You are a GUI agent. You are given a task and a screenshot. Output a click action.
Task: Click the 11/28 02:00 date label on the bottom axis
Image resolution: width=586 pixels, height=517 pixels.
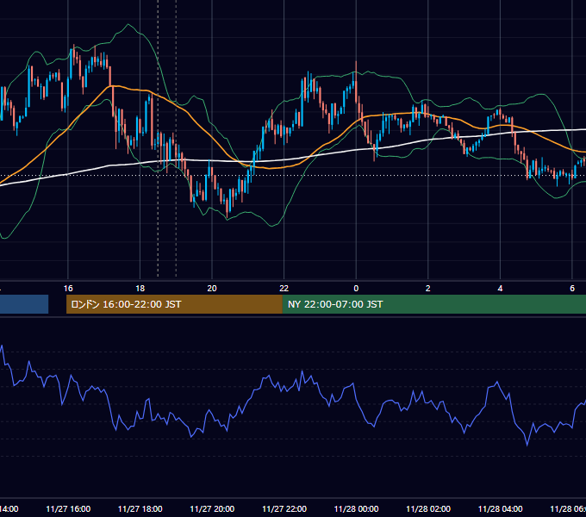pyautogui.click(x=428, y=508)
